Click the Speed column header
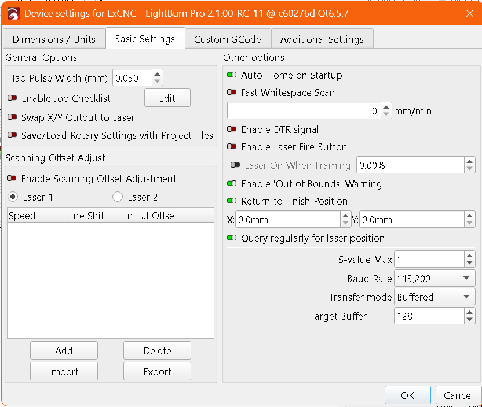This screenshot has height=407, width=482. (36, 215)
